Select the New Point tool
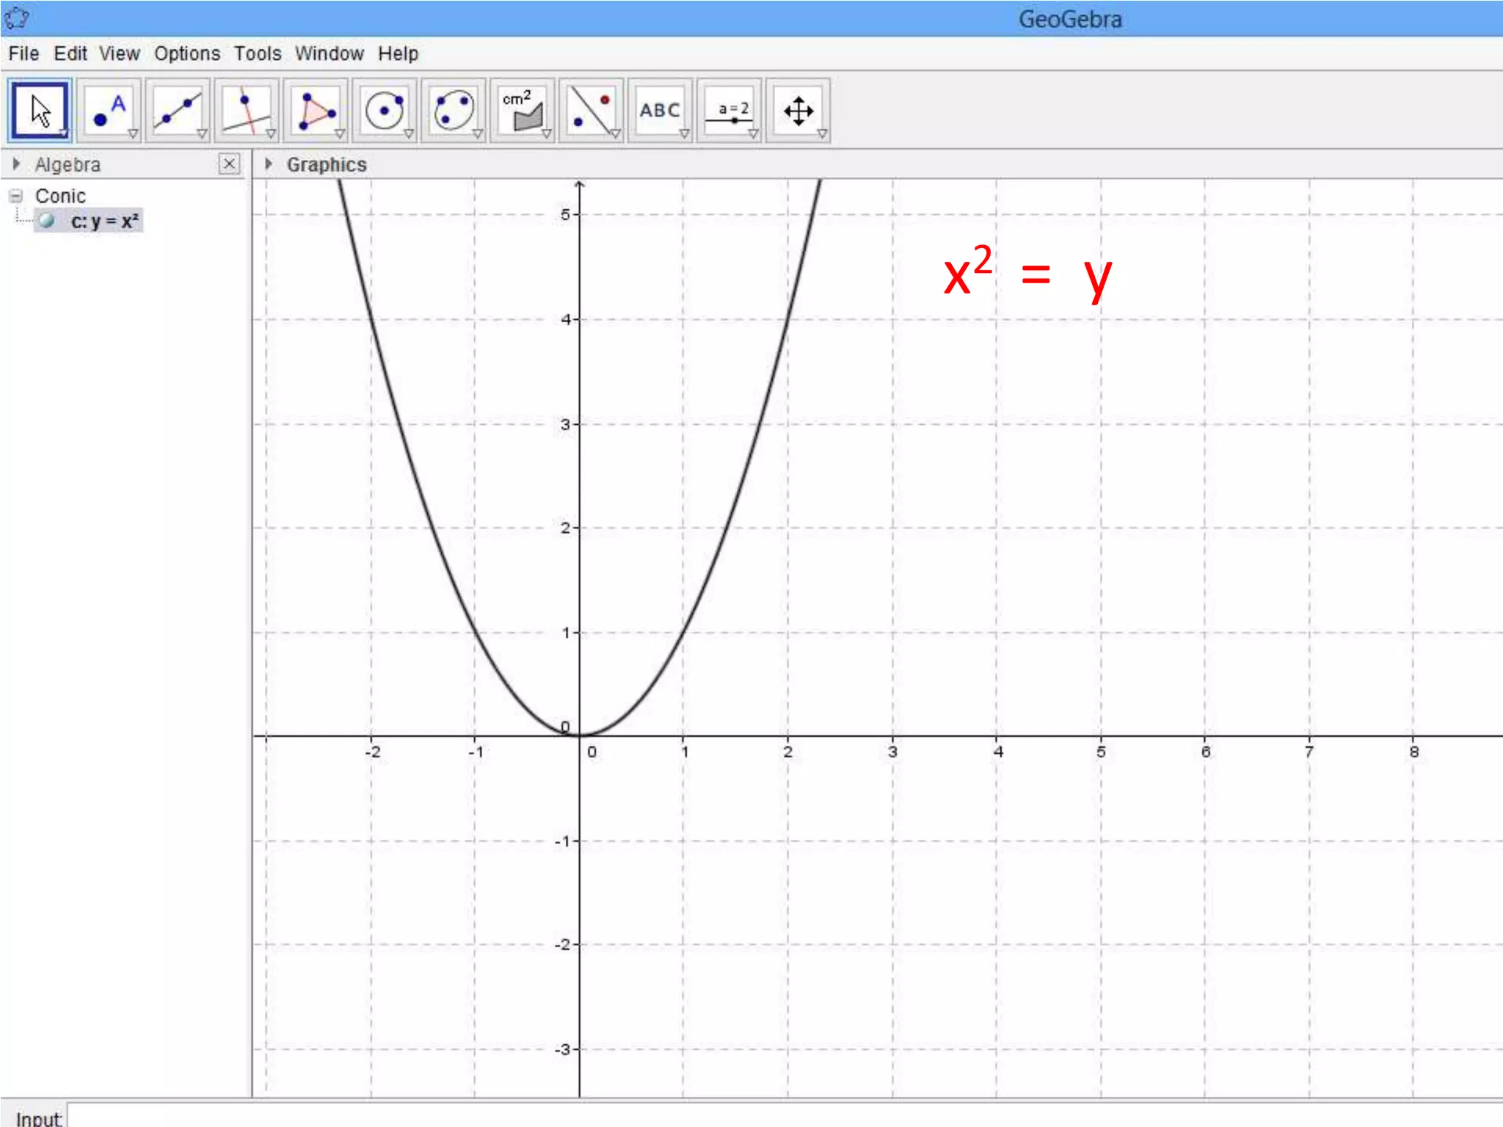The height and width of the screenshot is (1127, 1503). (109, 110)
